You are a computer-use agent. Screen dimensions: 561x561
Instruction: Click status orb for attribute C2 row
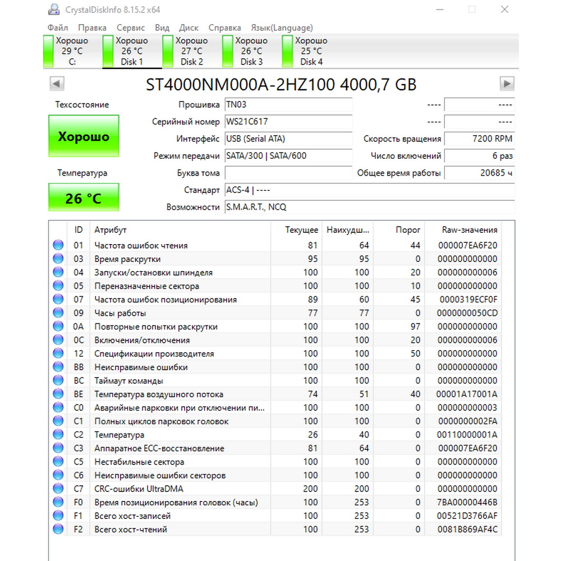click(x=58, y=434)
